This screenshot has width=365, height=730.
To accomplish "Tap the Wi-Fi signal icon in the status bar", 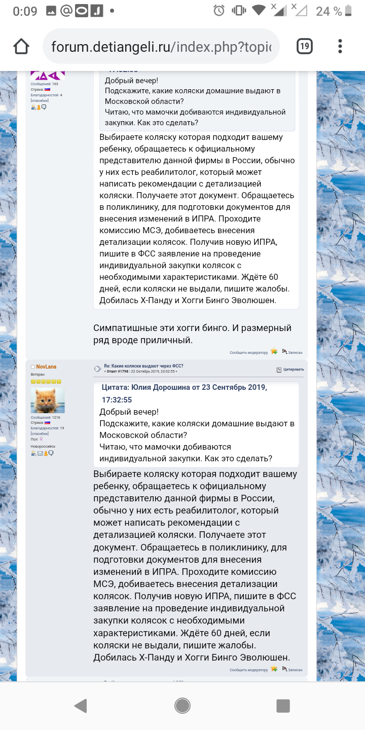I will [259, 11].
